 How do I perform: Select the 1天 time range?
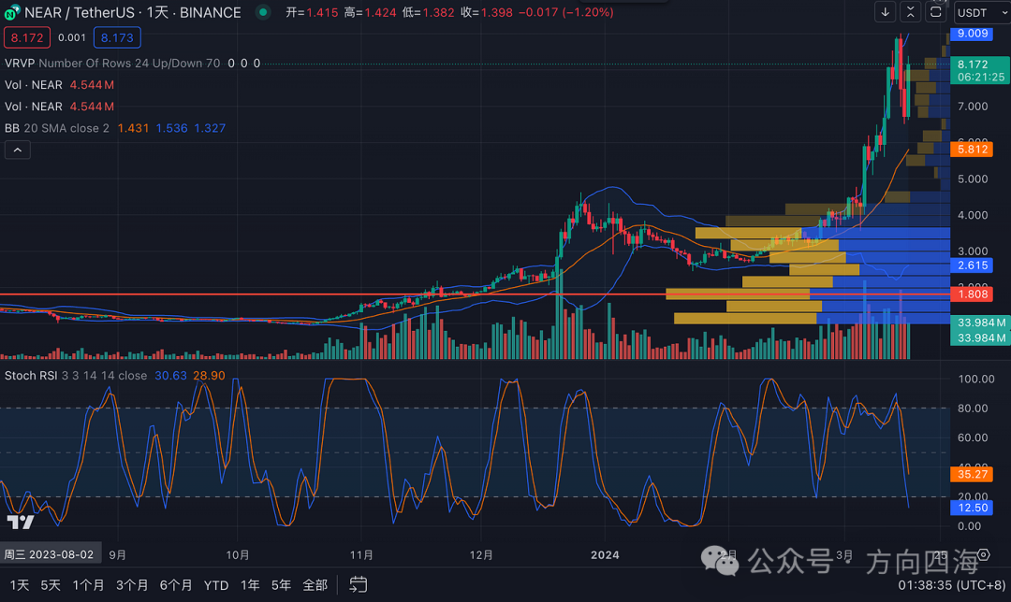[x=20, y=585]
